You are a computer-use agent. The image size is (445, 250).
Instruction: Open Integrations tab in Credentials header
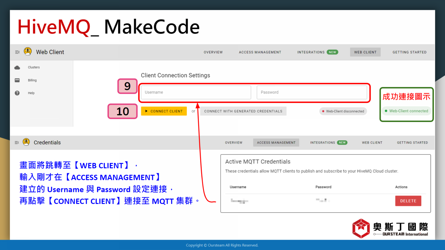(323, 142)
